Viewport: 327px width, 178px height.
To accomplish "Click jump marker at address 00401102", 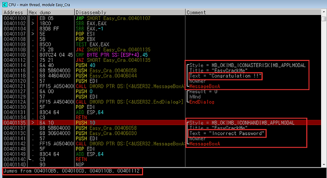I will coord(33,24).
